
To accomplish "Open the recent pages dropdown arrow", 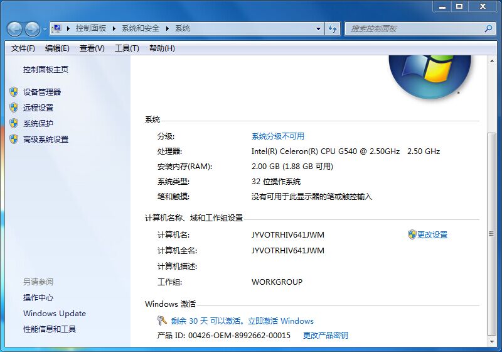I will (45, 29).
